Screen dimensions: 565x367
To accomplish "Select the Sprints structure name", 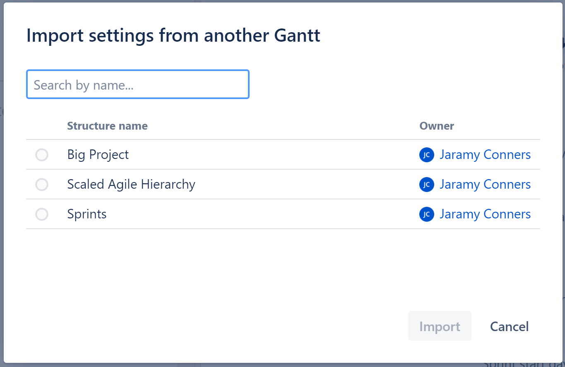I will [x=87, y=214].
